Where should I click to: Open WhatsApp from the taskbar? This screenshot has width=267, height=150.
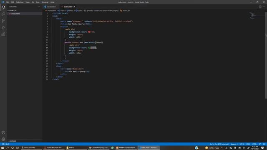pos(112,148)
